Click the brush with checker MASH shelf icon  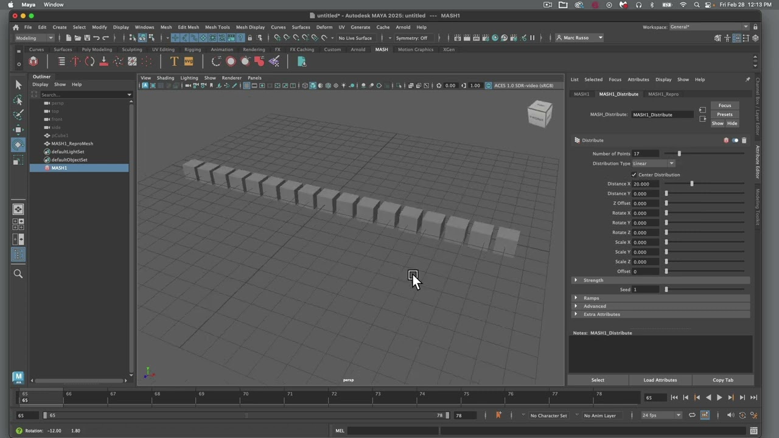pos(274,61)
